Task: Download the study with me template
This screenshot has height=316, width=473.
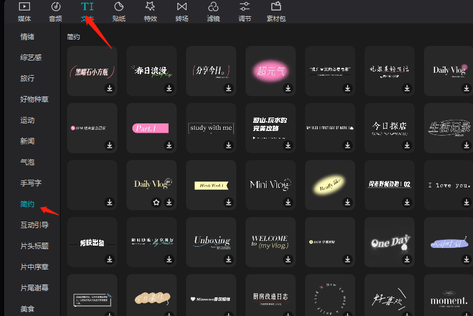Action: coord(229,145)
